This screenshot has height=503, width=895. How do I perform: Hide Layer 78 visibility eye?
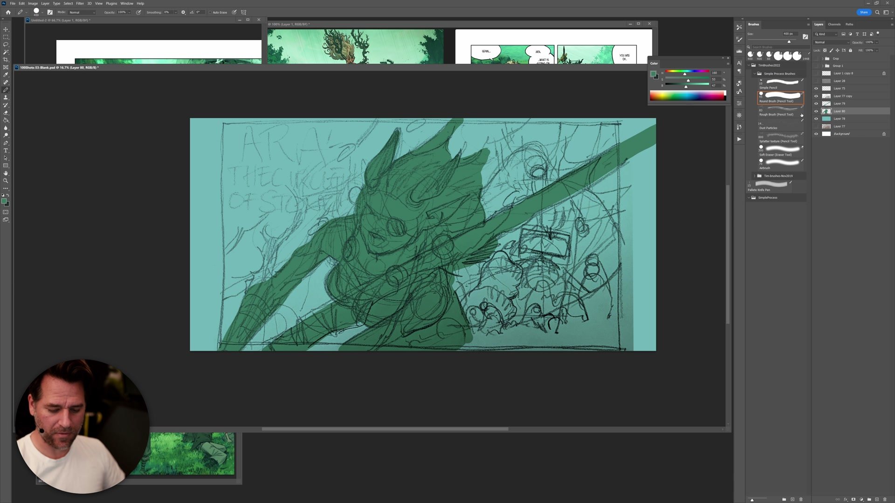click(x=816, y=119)
